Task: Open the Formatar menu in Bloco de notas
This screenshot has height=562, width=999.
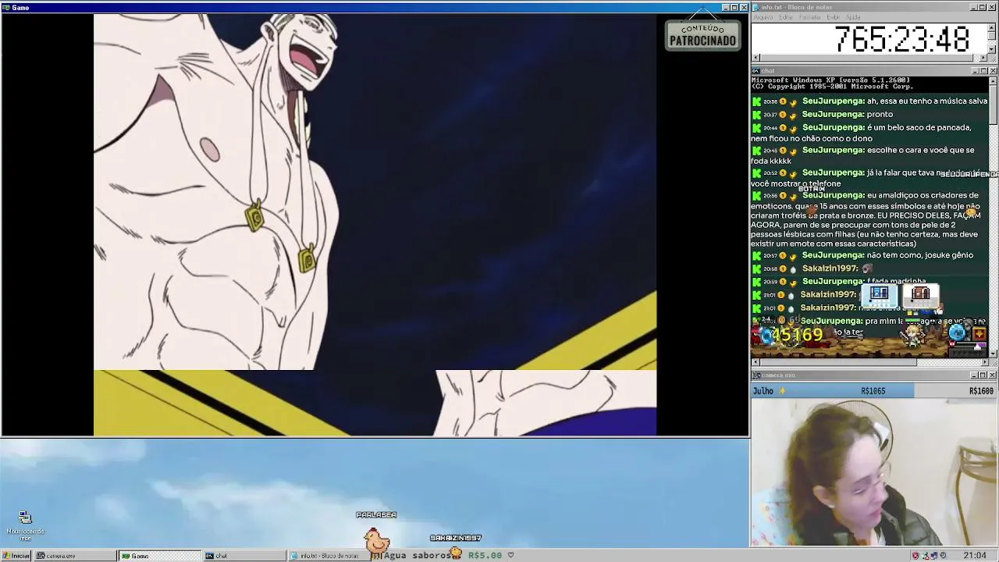Action: 810,17
